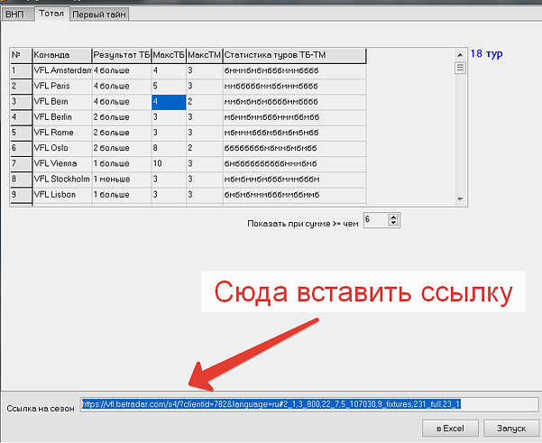The width and height of the screenshot is (542, 443).
Task: Select the VFL Oslo team cell
Action: click(61, 148)
